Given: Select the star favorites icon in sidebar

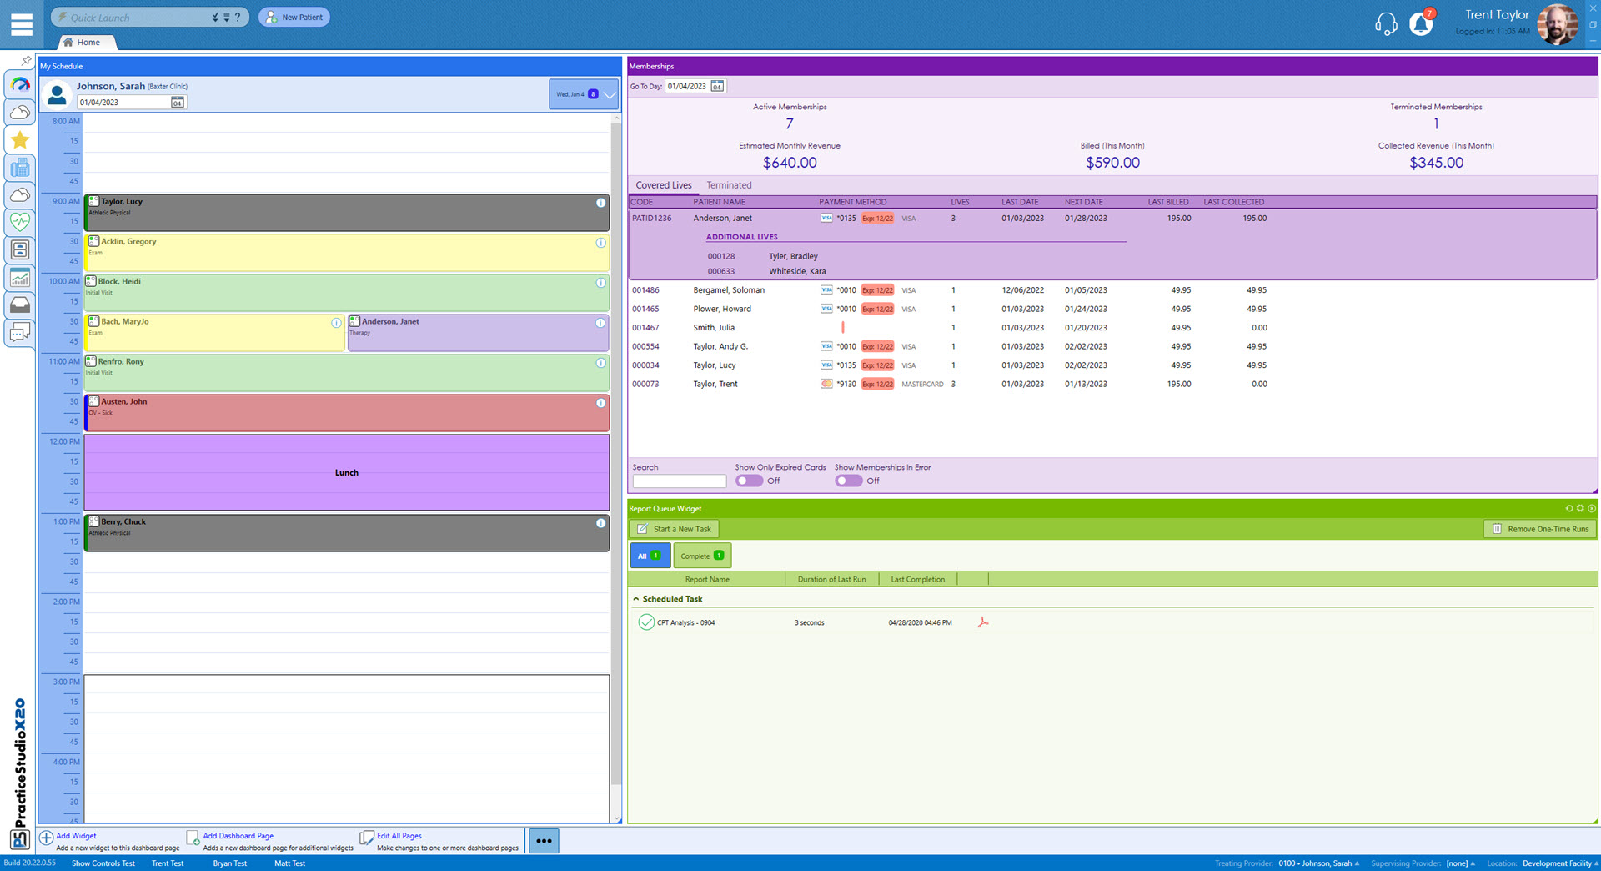Looking at the screenshot, I should [x=19, y=139].
